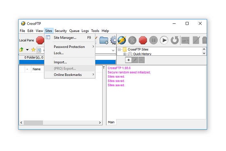Go up a directory with green arrow
The height and width of the screenshot is (151, 226).
[21, 50]
